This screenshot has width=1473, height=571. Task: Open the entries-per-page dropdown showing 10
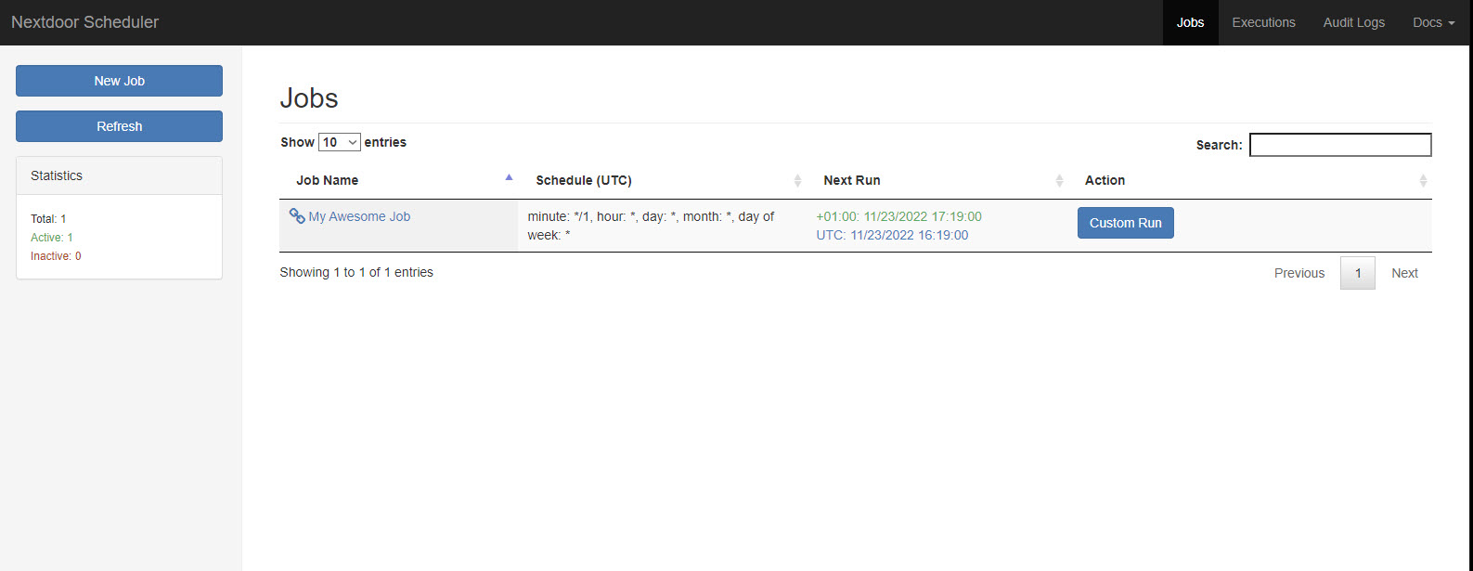pyautogui.click(x=339, y=142)
